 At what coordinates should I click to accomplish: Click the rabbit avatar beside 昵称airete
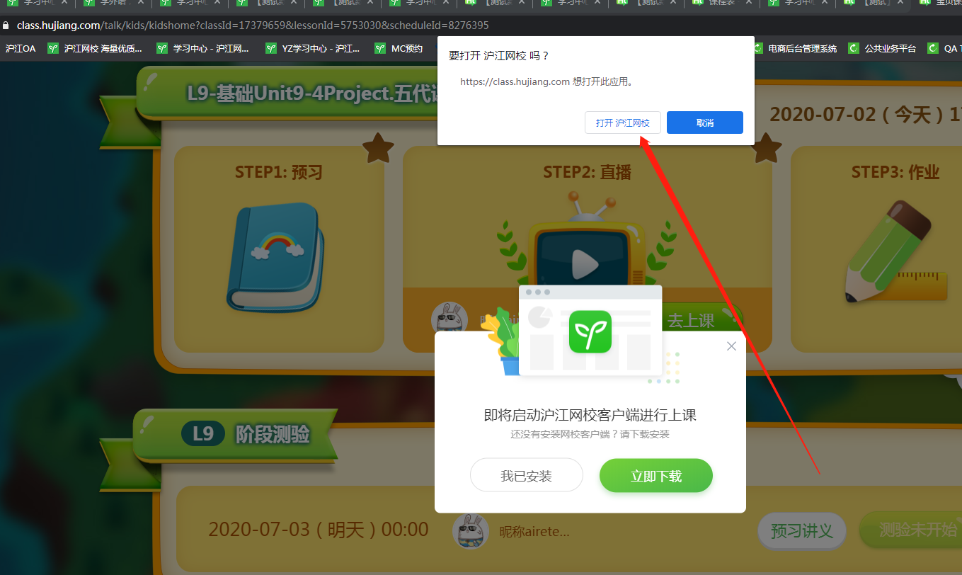click(x=471, y=530)
